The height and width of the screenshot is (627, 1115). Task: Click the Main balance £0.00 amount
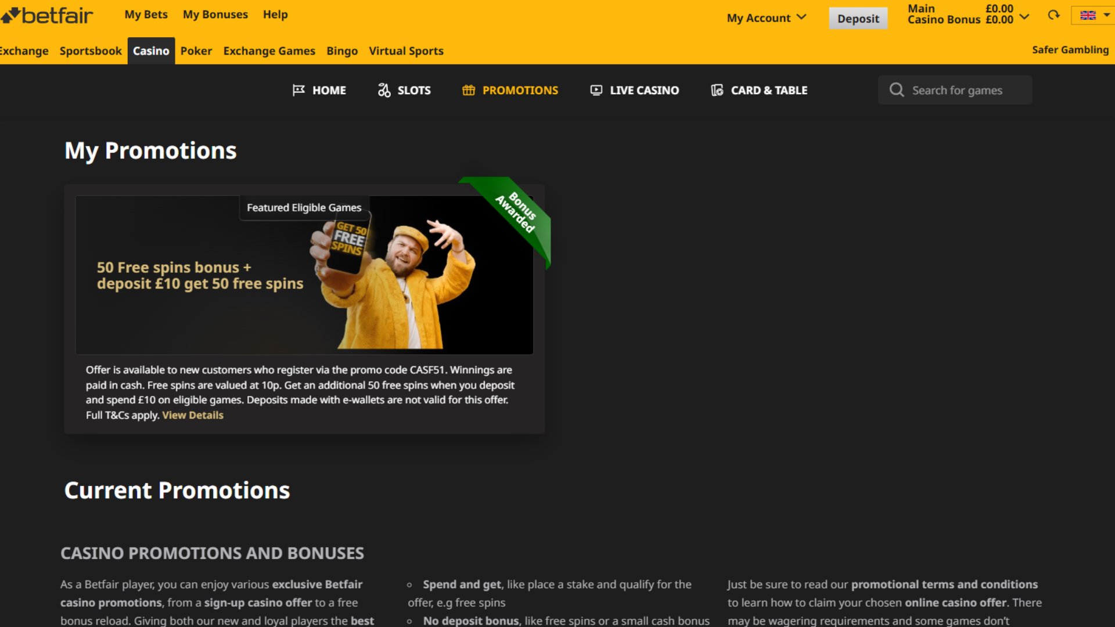pyautogui.click(x=999, y=9)
